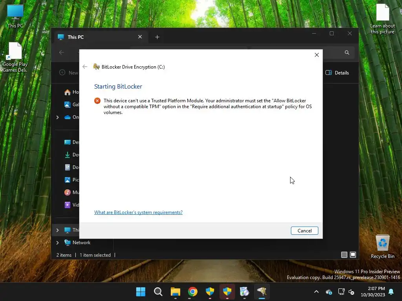402x301 pixels.
Task: Open Downloads folder in sidebar
Action: (71, 154)
